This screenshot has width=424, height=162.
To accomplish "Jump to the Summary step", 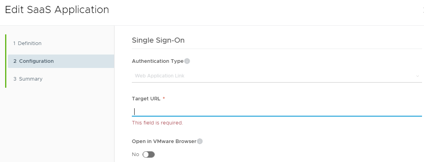I will click(28, 79).
